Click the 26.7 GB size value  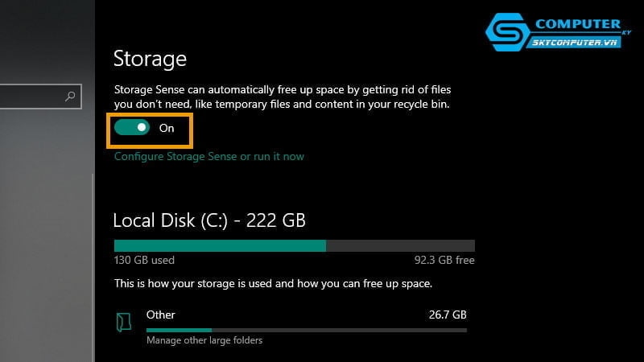448,315
